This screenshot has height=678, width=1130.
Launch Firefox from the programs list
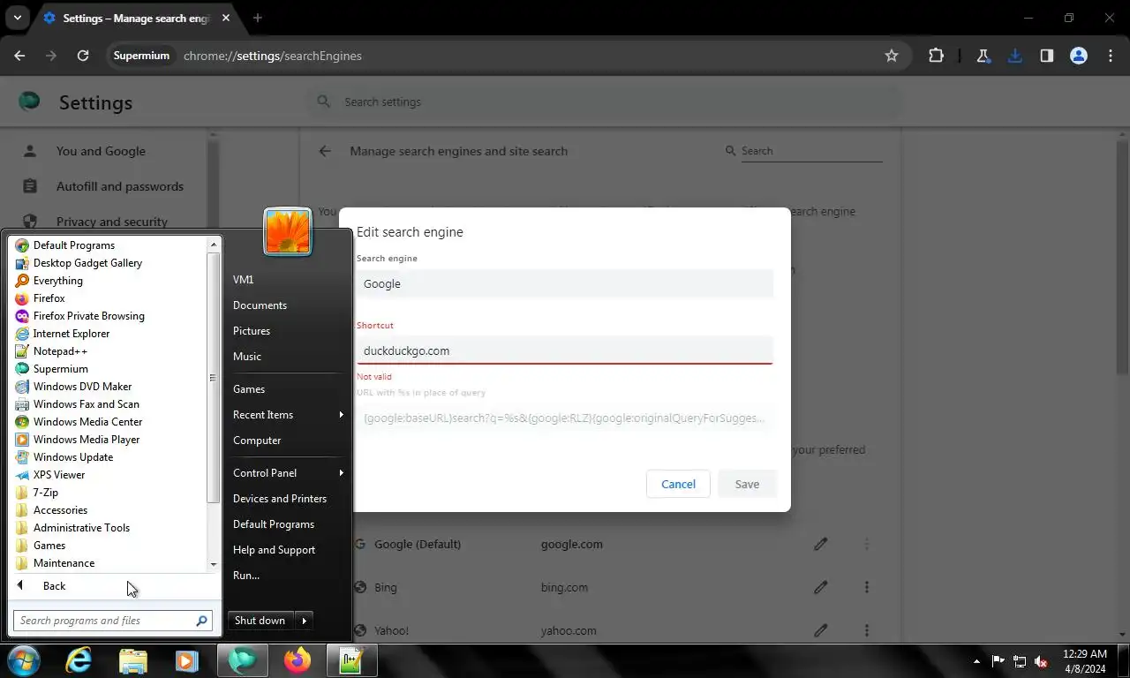[x=49, y=298]
